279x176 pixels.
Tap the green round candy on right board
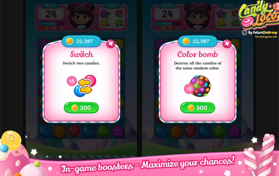point(219,132)
